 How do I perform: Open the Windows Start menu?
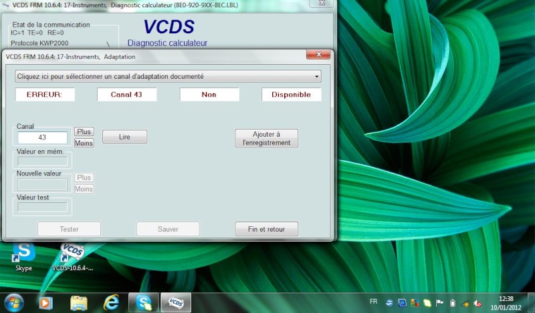click(13, 303)
